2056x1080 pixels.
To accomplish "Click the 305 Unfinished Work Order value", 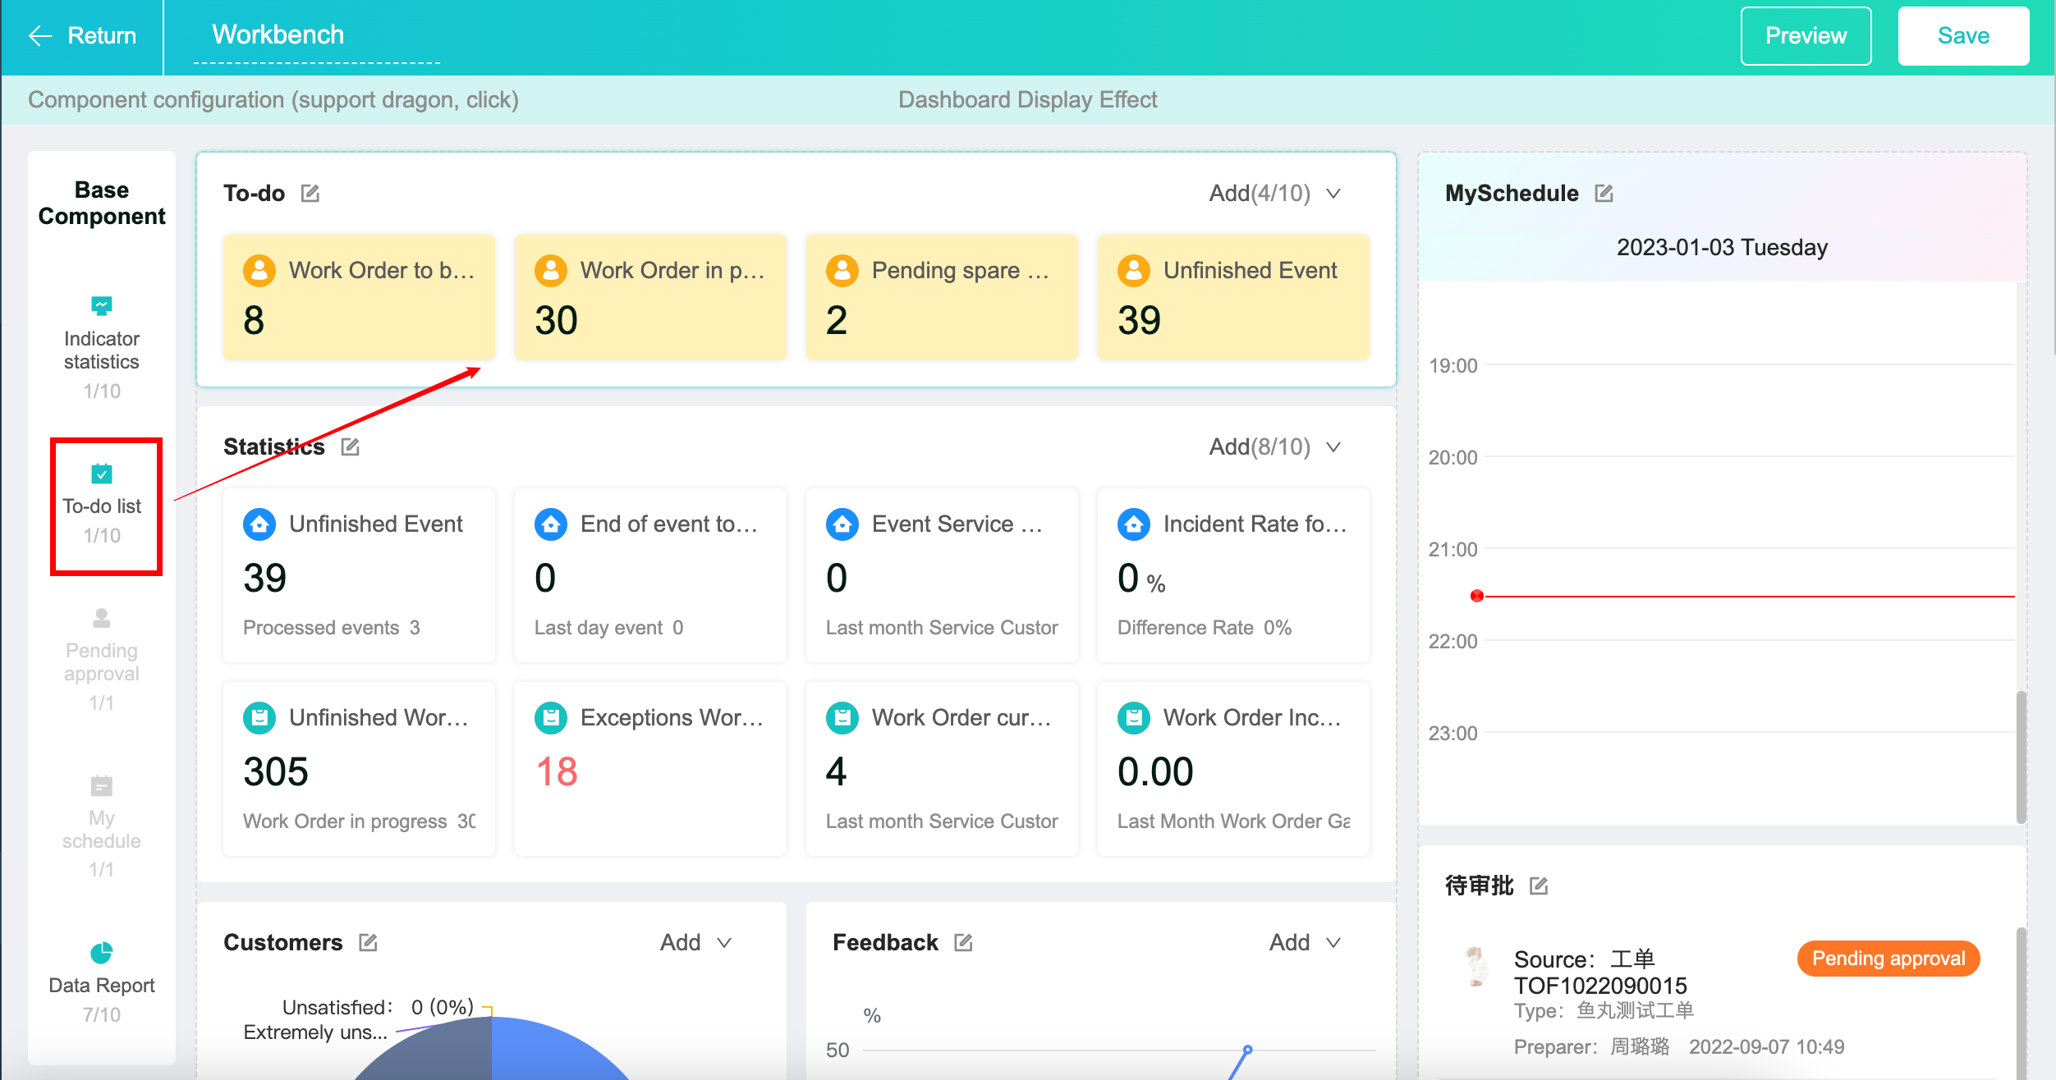I will pos(276,772).
